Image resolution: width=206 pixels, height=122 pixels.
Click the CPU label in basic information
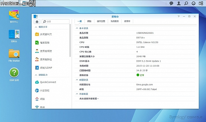click(x=82, y=42)
